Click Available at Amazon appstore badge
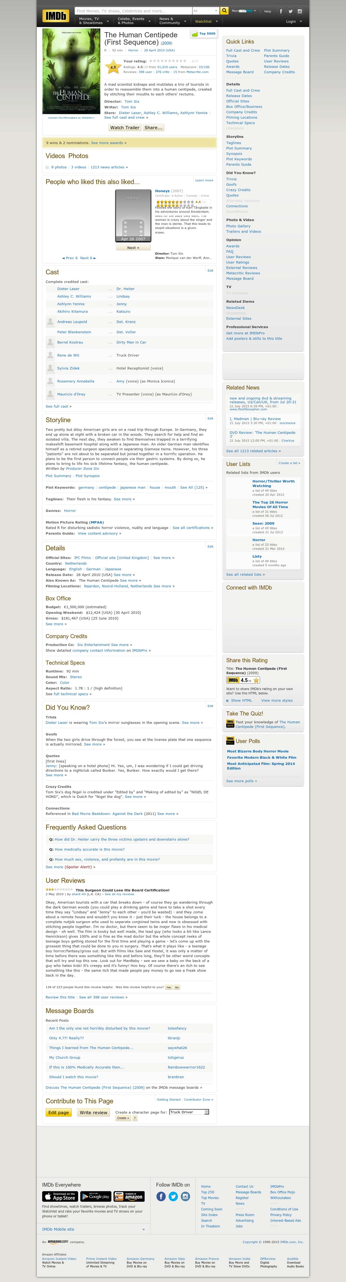The image size is (346, 1282). pyautogui.click(x=129, y=1196)
